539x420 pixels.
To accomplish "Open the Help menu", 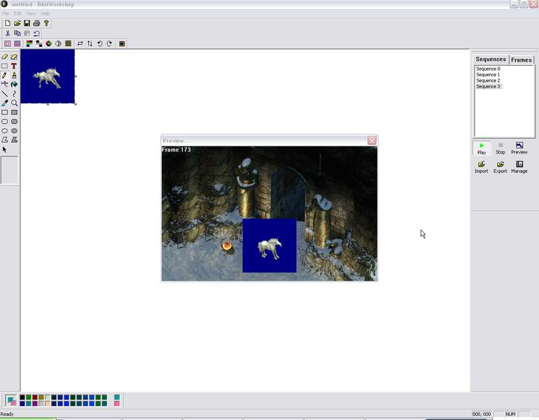I will point(45,13).
